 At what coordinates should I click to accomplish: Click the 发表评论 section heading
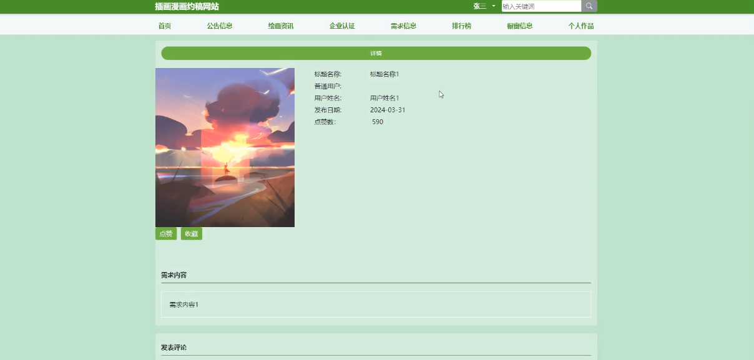coord(174,348)
